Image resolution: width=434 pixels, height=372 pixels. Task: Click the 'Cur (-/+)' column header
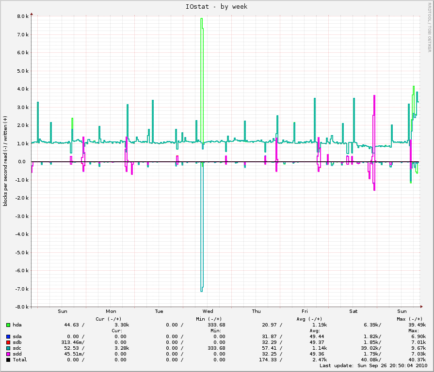click(109, 319)
